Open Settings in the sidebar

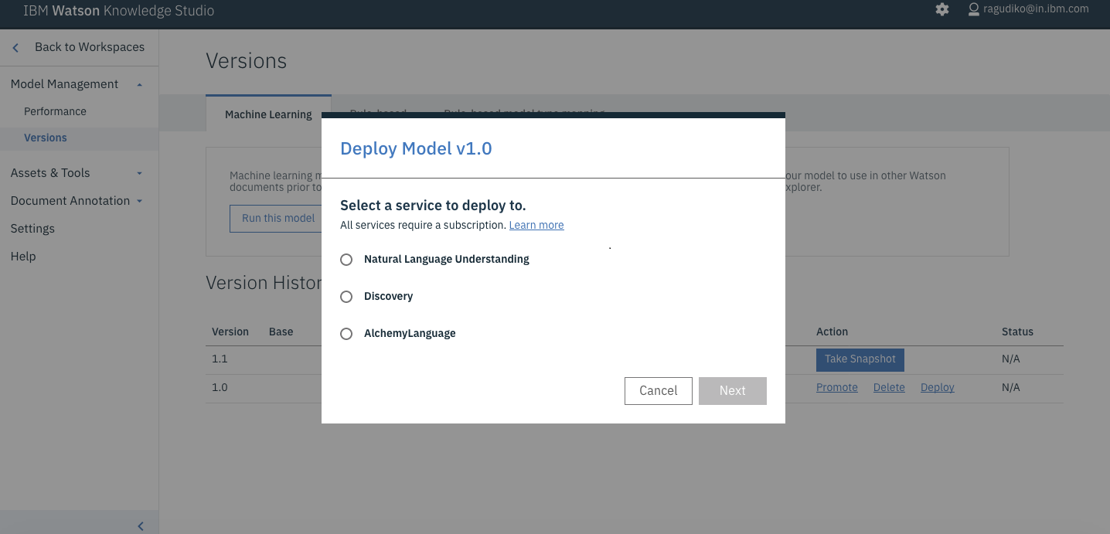[32, 229]
